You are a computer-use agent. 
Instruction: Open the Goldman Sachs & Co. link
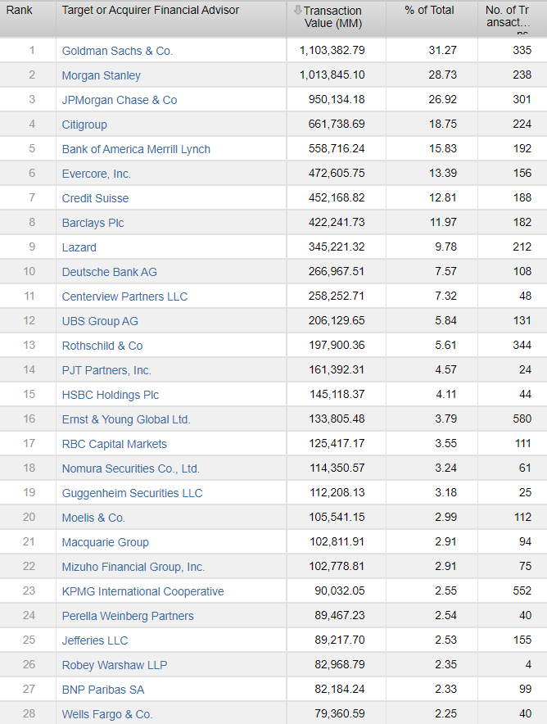pos(117,51)
